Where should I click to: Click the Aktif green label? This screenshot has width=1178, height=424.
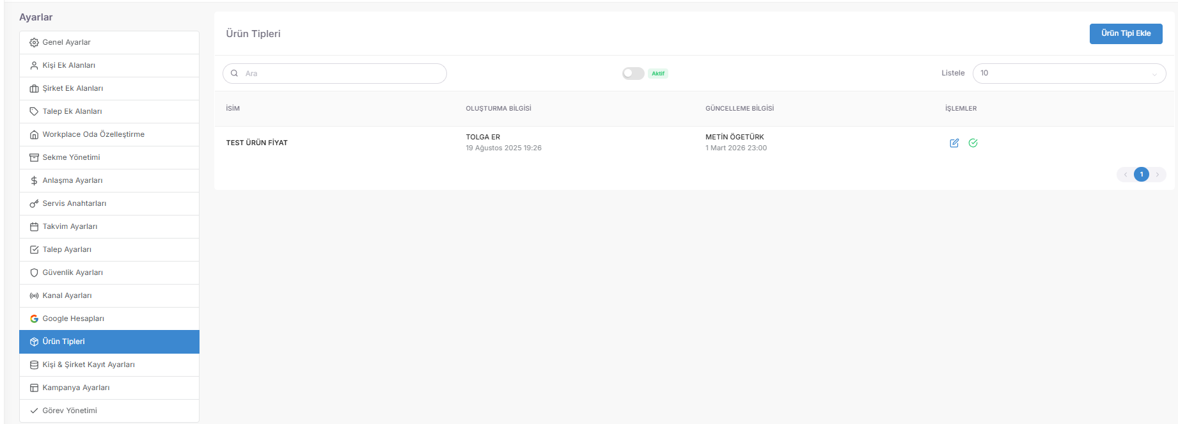pyautogui.click(x=658, y=74)
